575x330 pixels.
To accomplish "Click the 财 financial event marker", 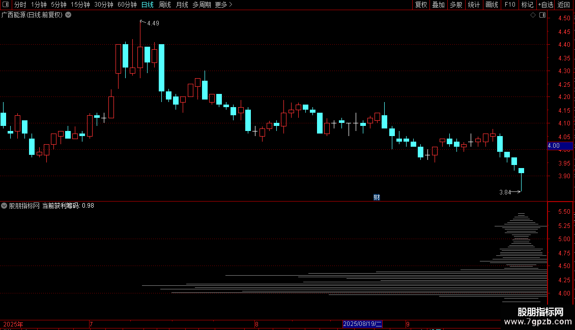I will [x=377, y=197].
